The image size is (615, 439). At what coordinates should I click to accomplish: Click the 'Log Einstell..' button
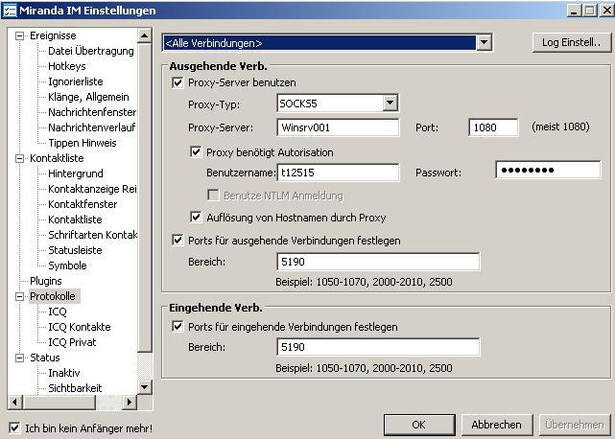[572, 42]
